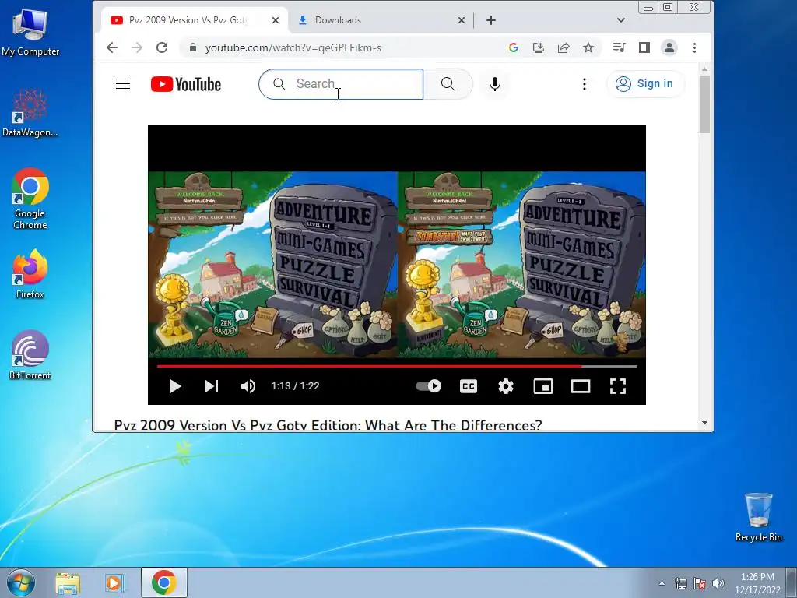Screen dimensions: 797x598
Task: Open network tray icon
Action: point(680,583)
